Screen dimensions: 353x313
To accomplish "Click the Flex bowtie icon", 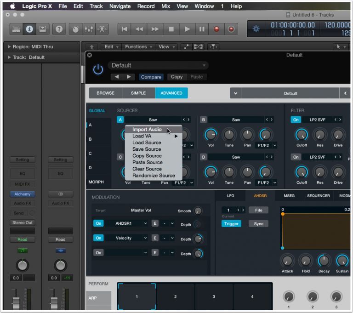I will click(198, 47).
